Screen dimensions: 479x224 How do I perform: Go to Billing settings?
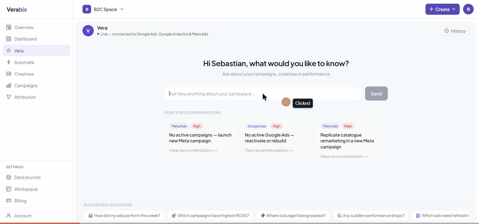coord(36,201)
